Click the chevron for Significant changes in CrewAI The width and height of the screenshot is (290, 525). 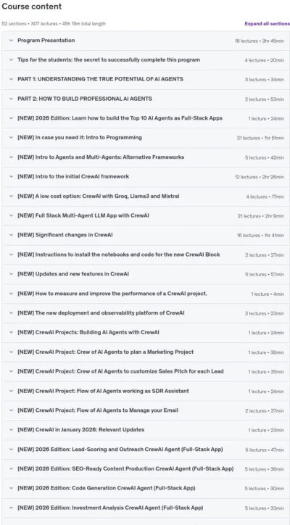tap(11, 235)
